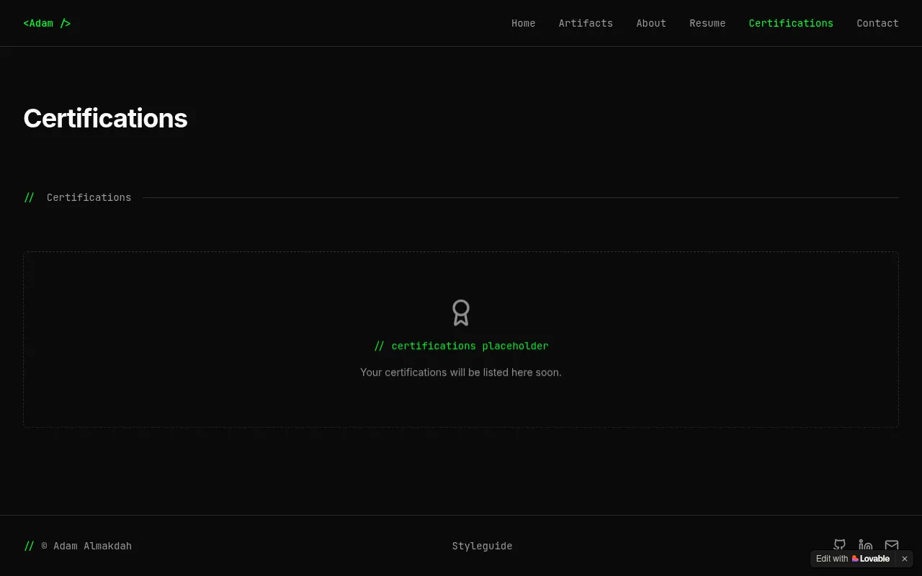Open the Artifacts nav link
The image size is (922, 576).
click(x=586, y=23)
